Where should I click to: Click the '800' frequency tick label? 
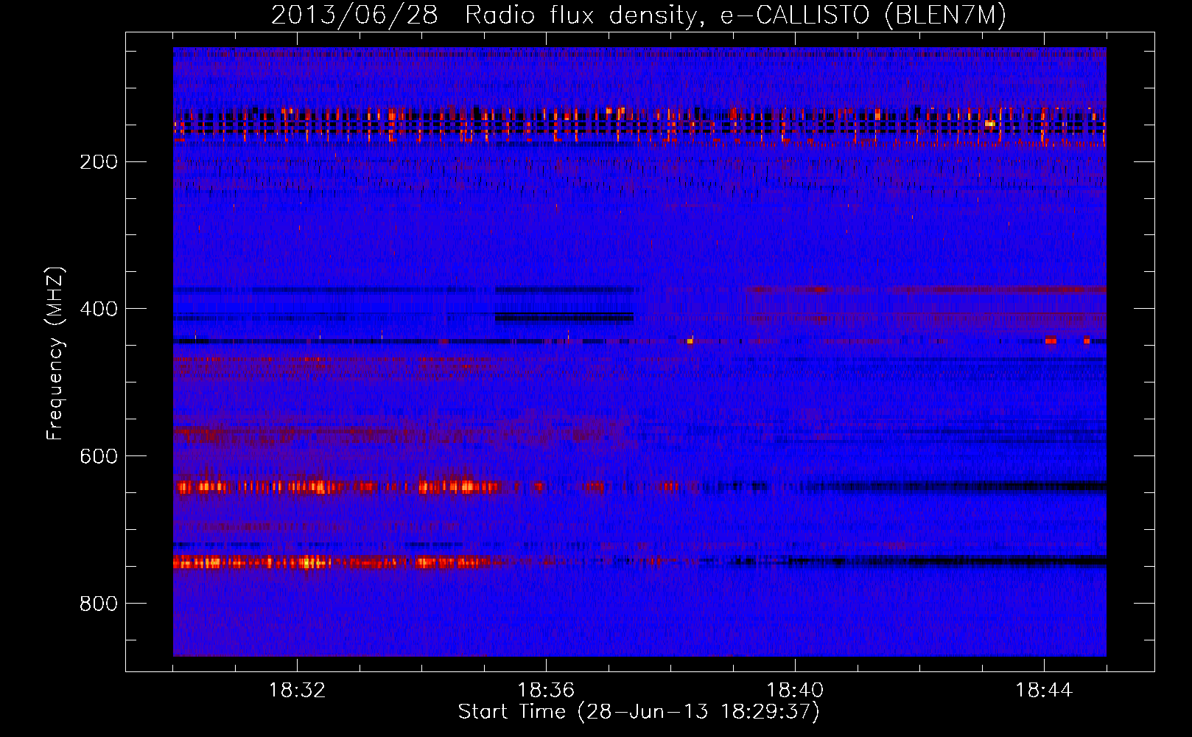pos(99,604)
